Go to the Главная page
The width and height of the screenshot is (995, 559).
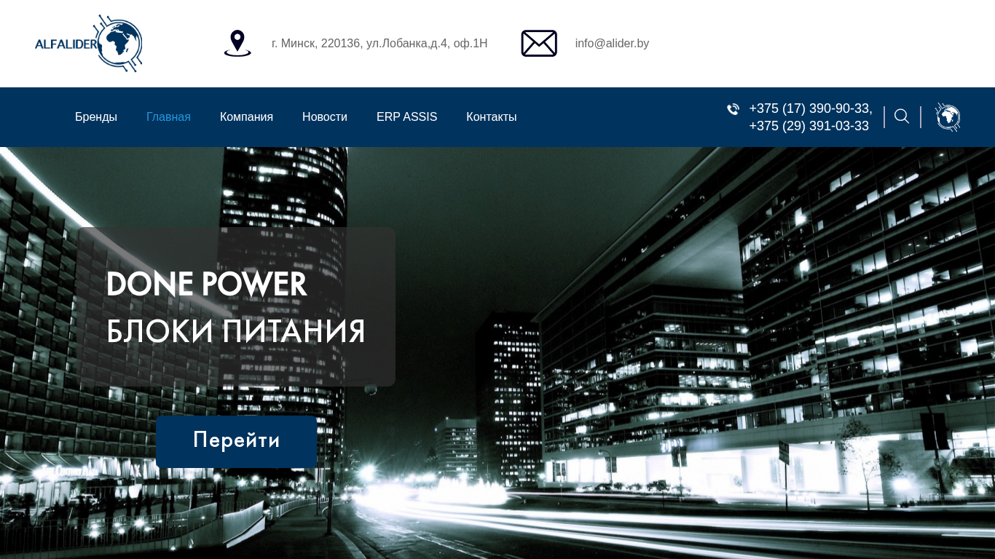[168, 117]
